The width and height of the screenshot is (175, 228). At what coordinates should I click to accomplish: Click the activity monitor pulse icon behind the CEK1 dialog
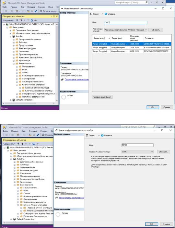tap(38, 144)
